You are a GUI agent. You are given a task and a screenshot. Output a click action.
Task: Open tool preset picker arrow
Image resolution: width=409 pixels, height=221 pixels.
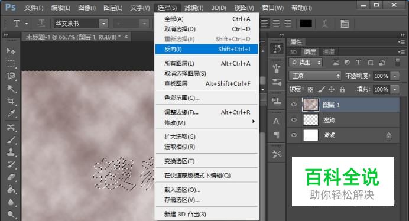pyautogui.click(x=27, y=24)
